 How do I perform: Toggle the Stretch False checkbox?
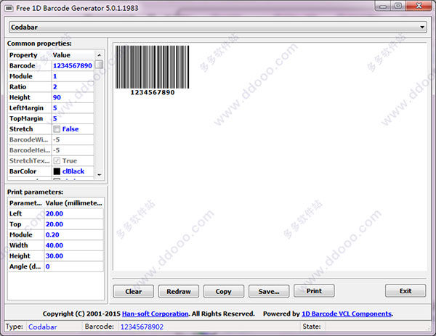[x=57, y=129]
